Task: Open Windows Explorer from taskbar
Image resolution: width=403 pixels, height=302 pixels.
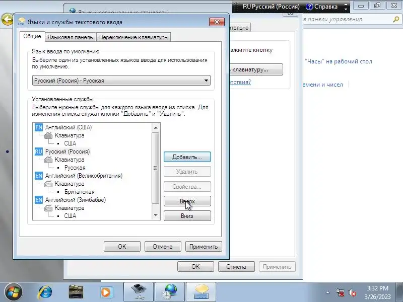Action: tap(76, 292)
